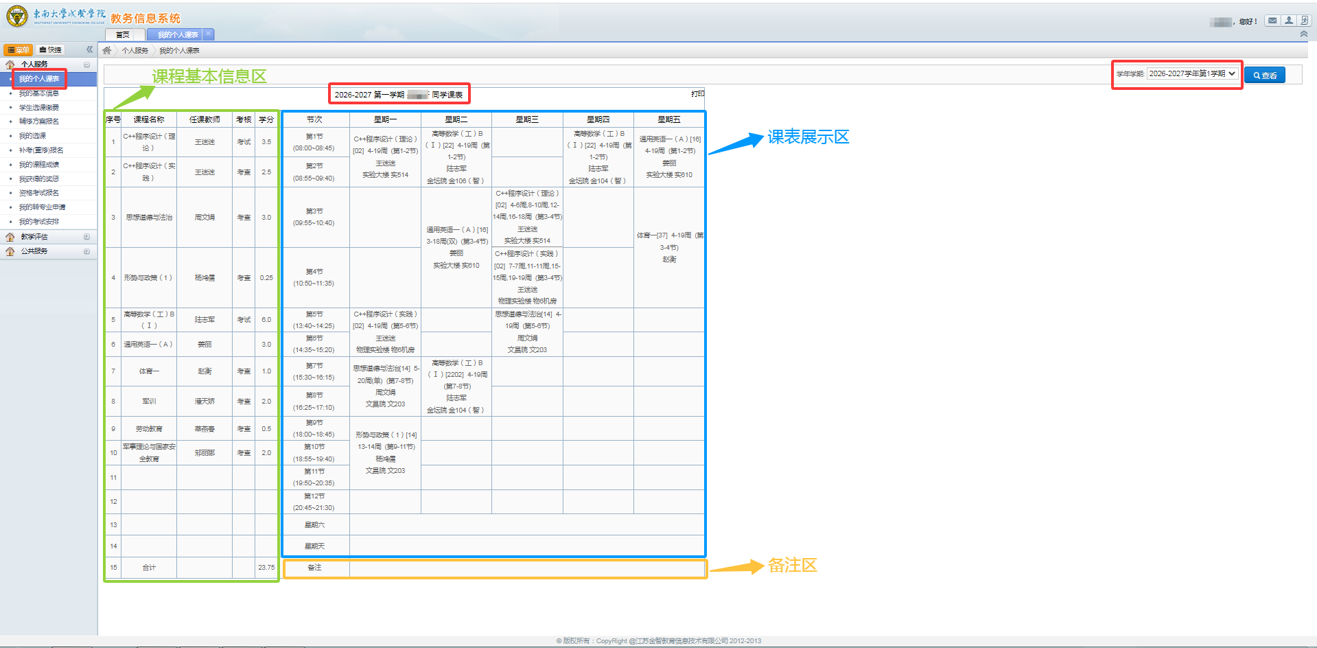Screen dimensions: 1317x648
Task: Click the home icon in breadcrumb
Action: click(x=107, y=50)
